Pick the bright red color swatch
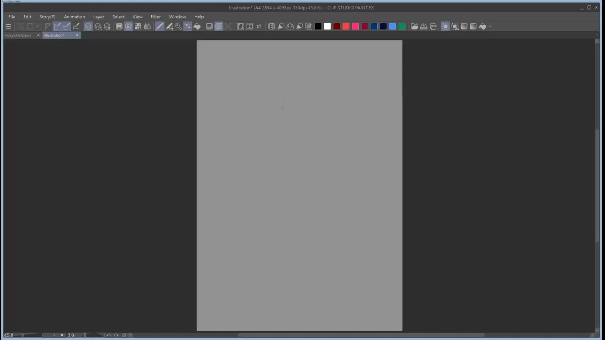 click(x=346, y=26)
